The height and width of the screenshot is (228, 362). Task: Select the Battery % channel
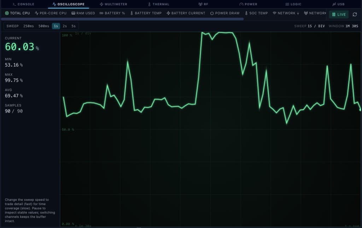coord(112,13)
